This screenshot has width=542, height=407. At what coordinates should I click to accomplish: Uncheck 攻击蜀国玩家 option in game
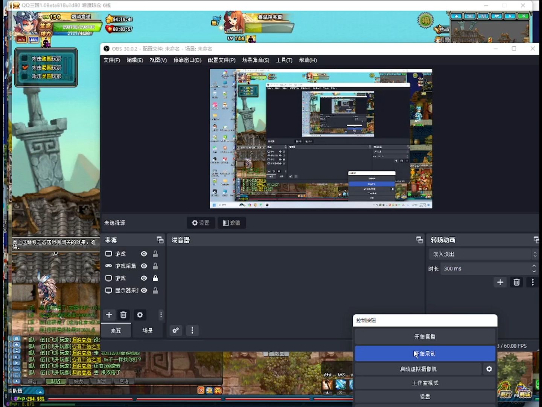[25, 67]
